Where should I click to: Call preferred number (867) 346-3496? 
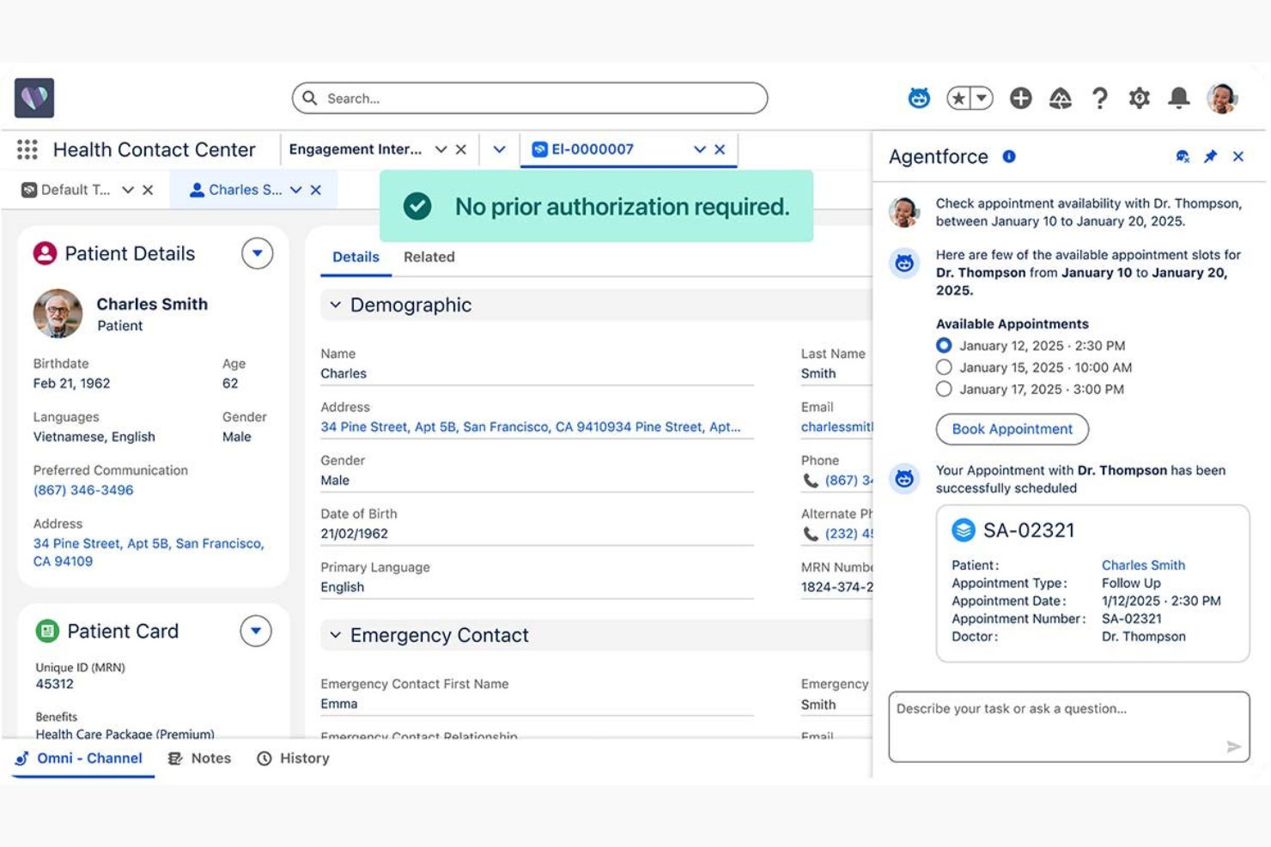(83, 490)
